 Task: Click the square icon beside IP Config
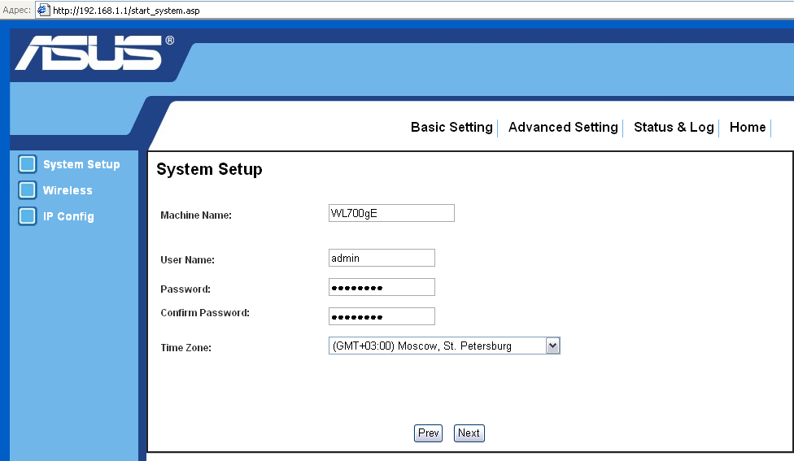28,215
